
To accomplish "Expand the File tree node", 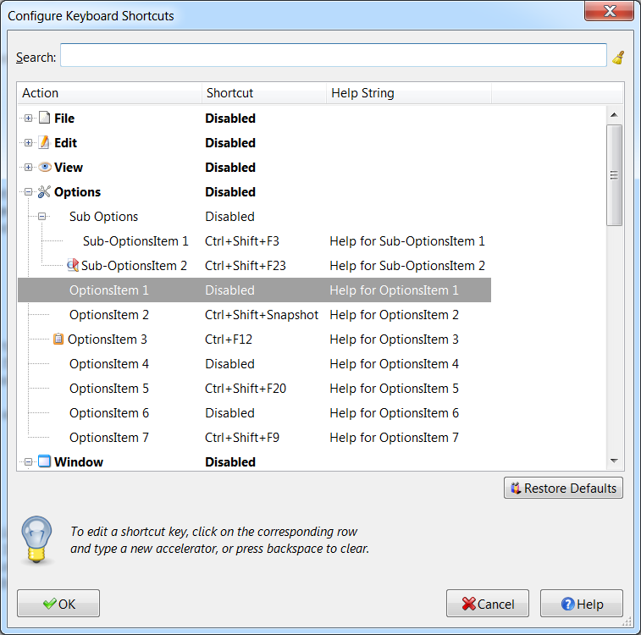I will tap(29, 119).
